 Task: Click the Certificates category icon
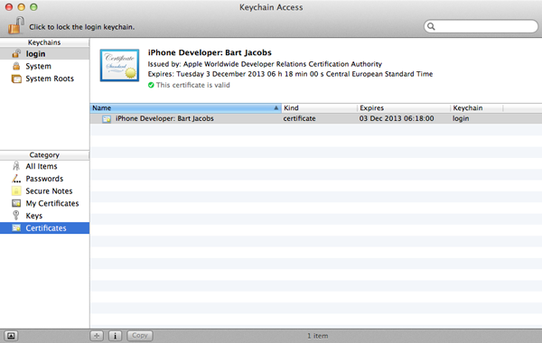pos(16,228)
